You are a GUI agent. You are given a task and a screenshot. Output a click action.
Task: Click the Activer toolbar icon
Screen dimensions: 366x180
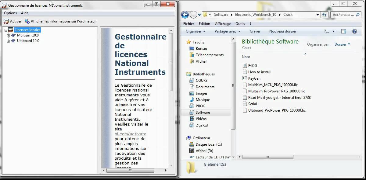pos(6,21)
